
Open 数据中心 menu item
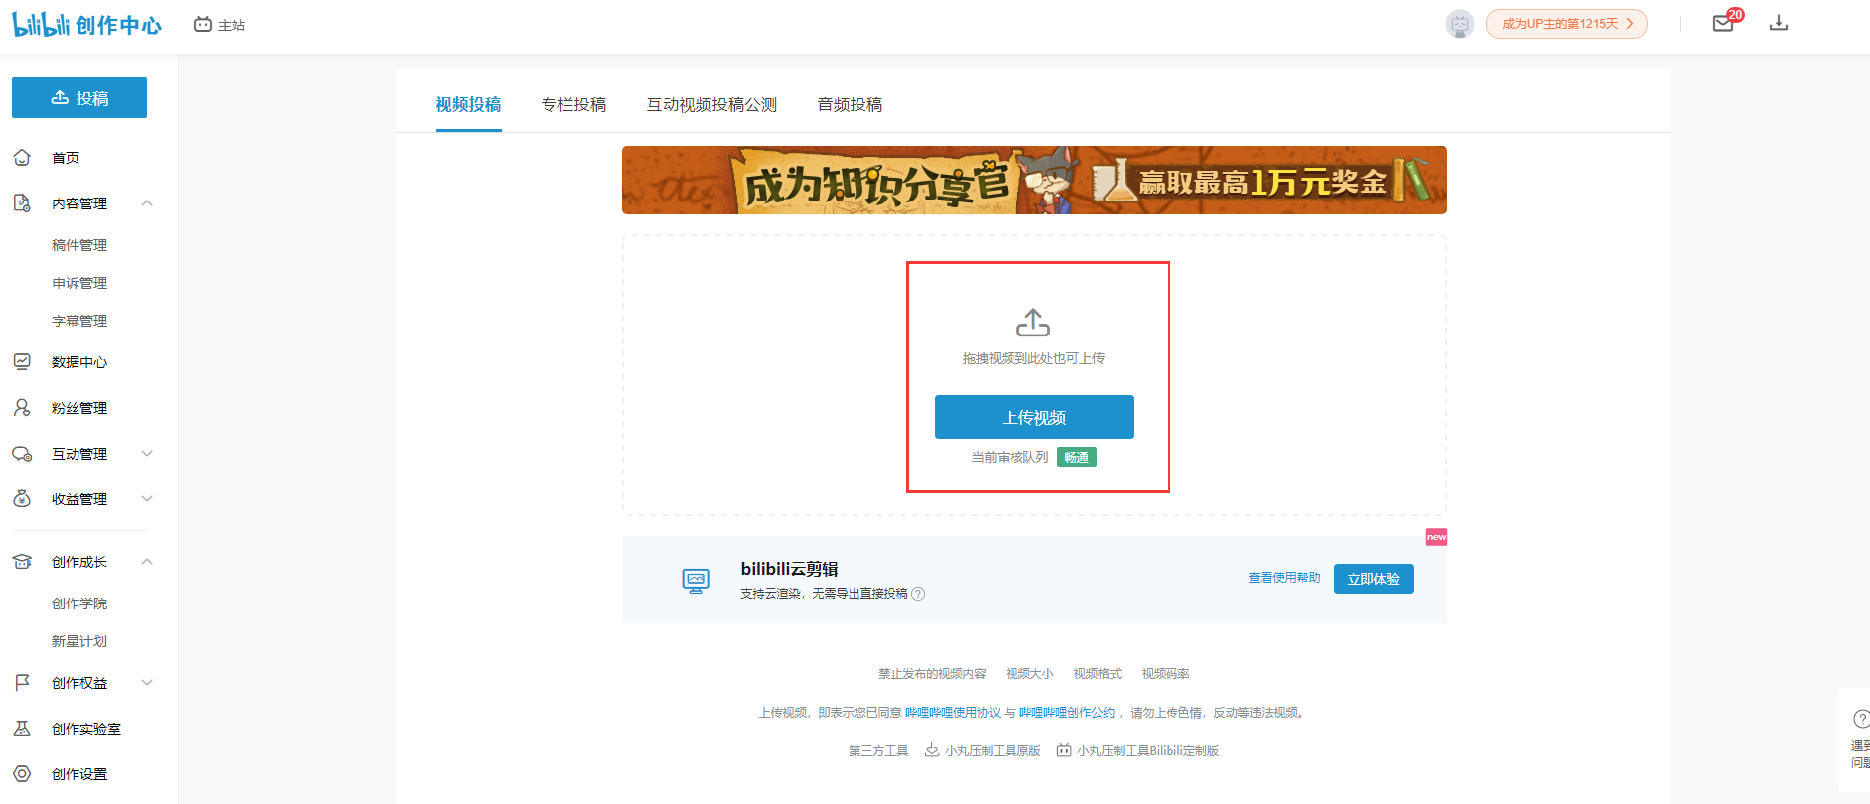click(x=79, y=362)
